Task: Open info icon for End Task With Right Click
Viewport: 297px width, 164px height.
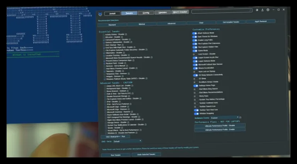Action: [134, 47]
